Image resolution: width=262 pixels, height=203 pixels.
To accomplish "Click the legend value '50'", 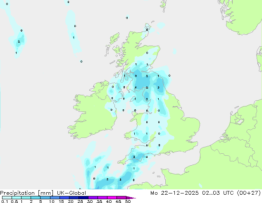I will coord(128,201).
